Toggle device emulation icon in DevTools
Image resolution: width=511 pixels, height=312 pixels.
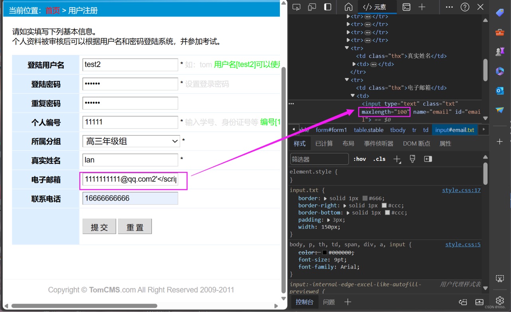[x=312, y=7]
